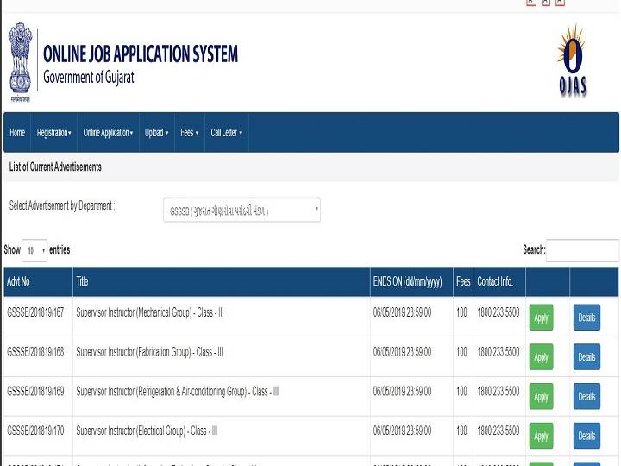Click the leftmost font size 'A' icon

coord(531,3)
